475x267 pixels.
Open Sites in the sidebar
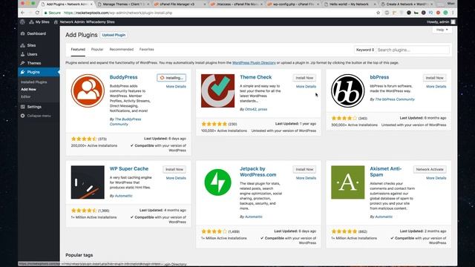point(31,45)
